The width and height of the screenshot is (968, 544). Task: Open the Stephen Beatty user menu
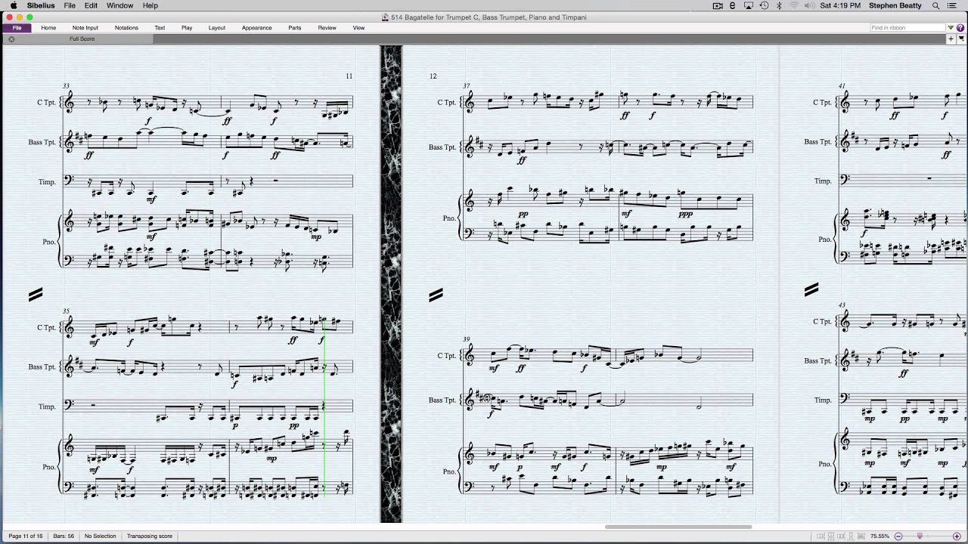895,5
